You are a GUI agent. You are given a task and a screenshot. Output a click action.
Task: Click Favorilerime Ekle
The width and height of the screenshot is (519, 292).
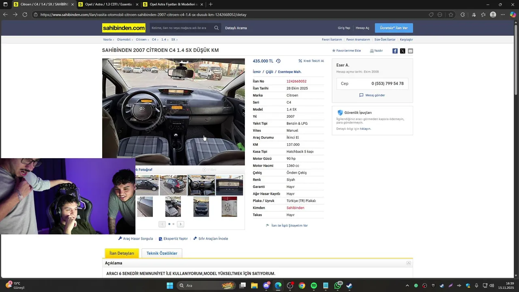[x=346, y=51]
